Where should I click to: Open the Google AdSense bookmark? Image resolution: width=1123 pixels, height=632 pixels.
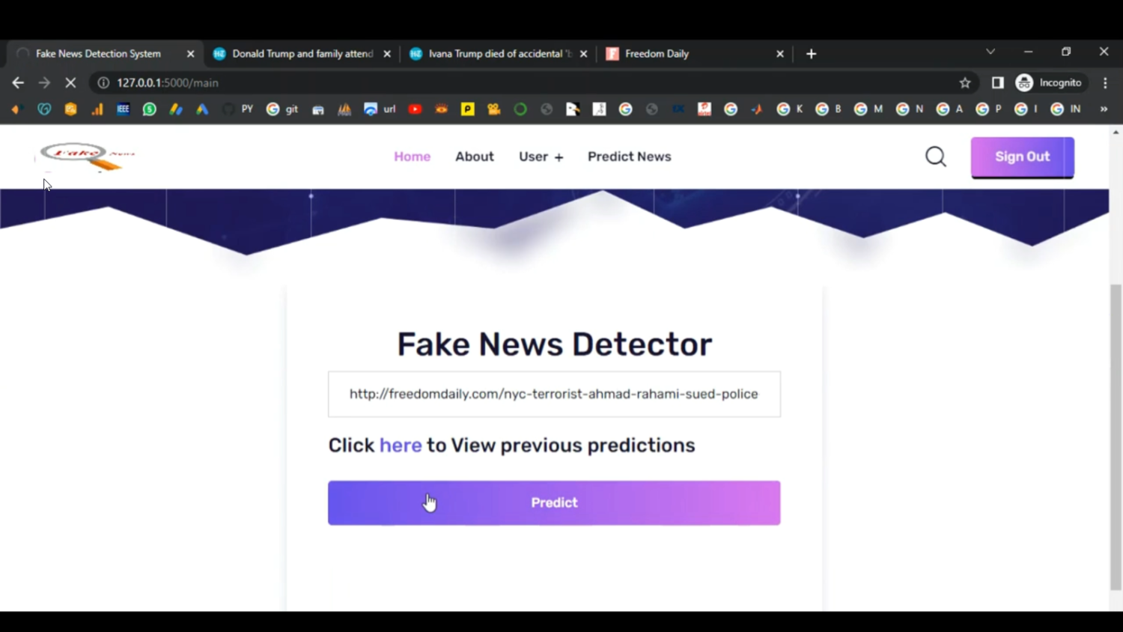click(176, 109)
